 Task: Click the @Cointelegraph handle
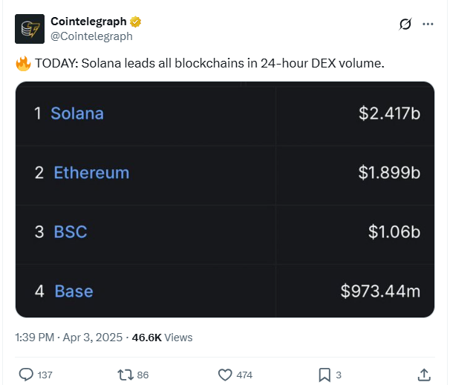point(91,36)
